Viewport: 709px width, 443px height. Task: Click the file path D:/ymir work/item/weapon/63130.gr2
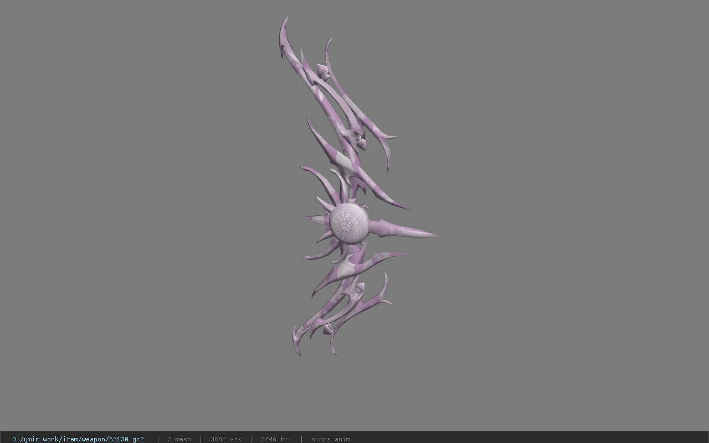coord(78,439)
